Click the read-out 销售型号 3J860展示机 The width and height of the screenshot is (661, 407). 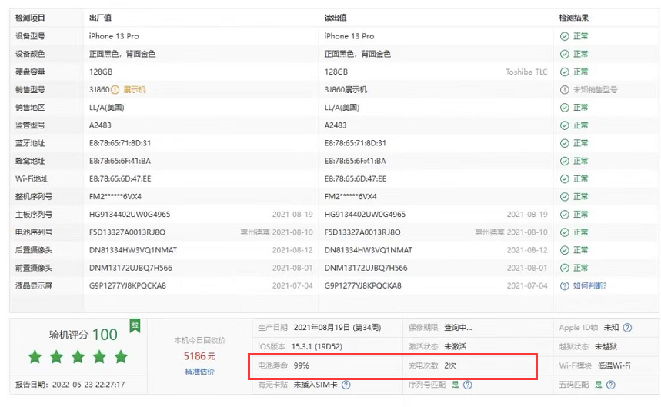click(x=346, y=90)
